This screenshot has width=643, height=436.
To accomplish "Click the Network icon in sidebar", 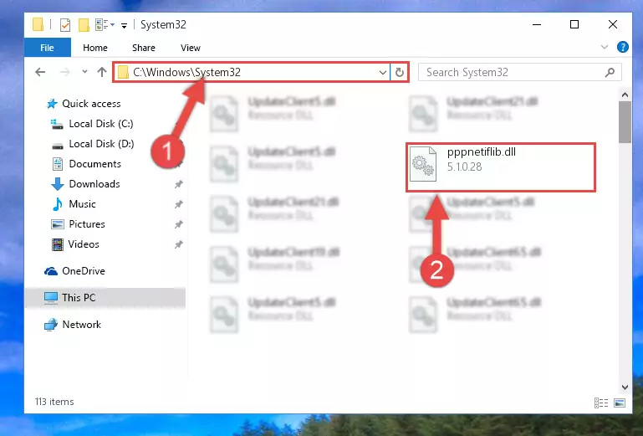I will [51, 325].
